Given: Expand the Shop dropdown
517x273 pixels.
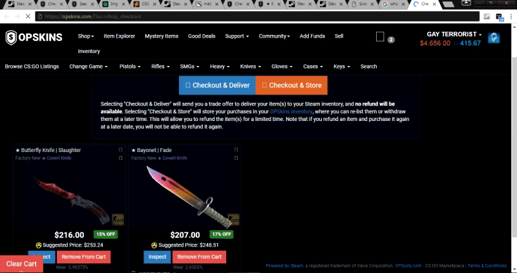Looking at the screenshot, I should pos(86,36).
